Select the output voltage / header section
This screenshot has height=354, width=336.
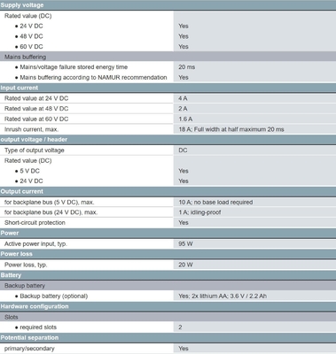pyautogui.click(x=168, y=140)
